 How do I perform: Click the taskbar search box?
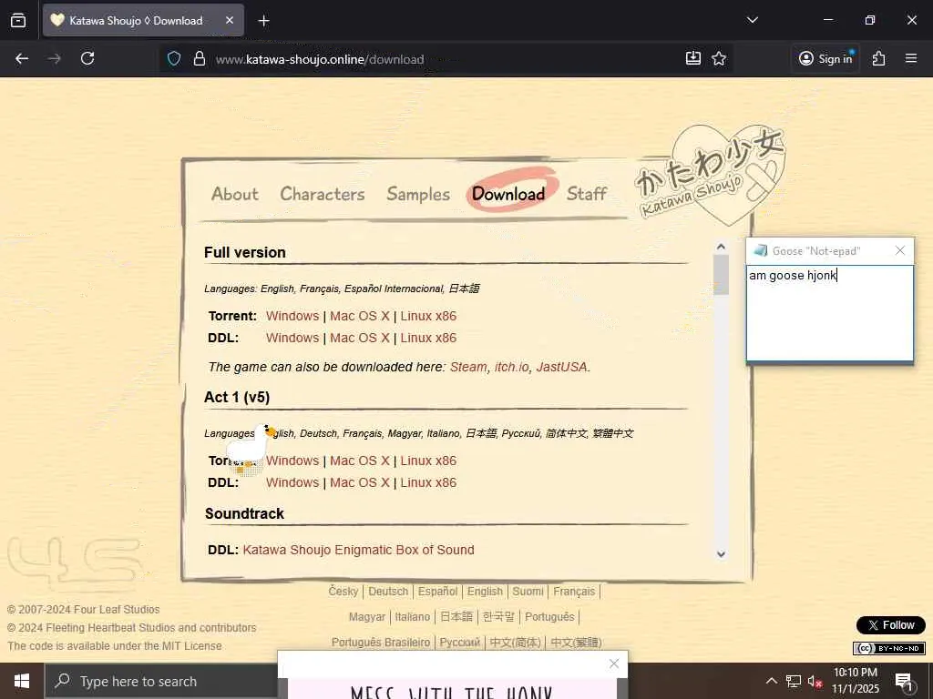[161, 681]
